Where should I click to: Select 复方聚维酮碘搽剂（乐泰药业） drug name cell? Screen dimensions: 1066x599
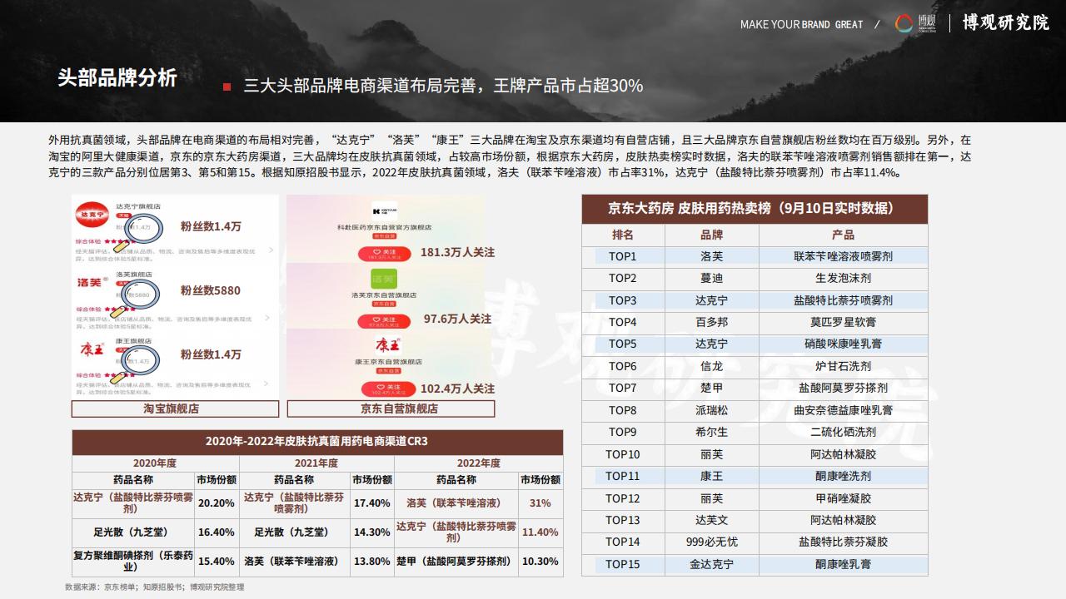pos(133,562)
